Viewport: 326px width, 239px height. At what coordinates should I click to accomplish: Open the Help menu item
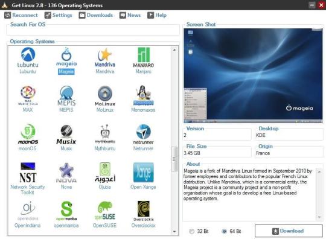point(157,15)
